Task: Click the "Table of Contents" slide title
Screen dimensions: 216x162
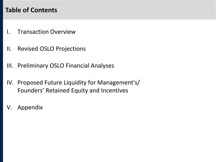Action: tap(31, 10)
